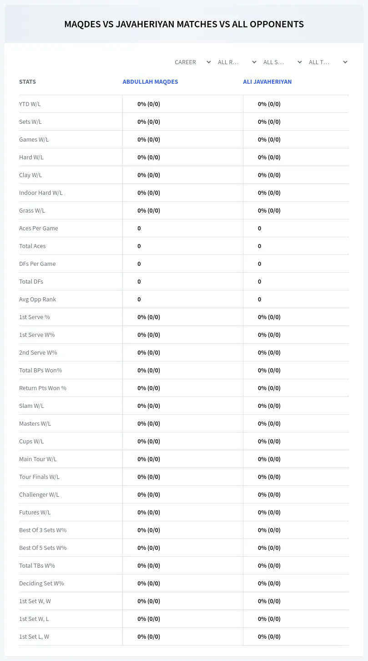
Task: Select the Challenger W/L row label
Action: (39, 494)
